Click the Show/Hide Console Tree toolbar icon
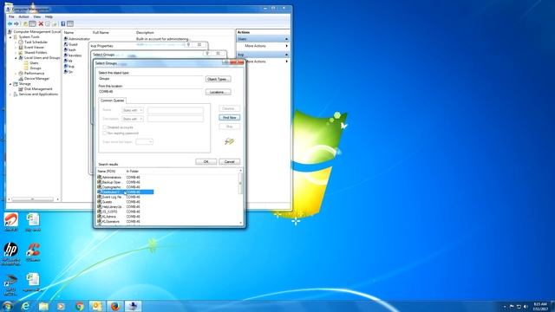 coord(33,23)
